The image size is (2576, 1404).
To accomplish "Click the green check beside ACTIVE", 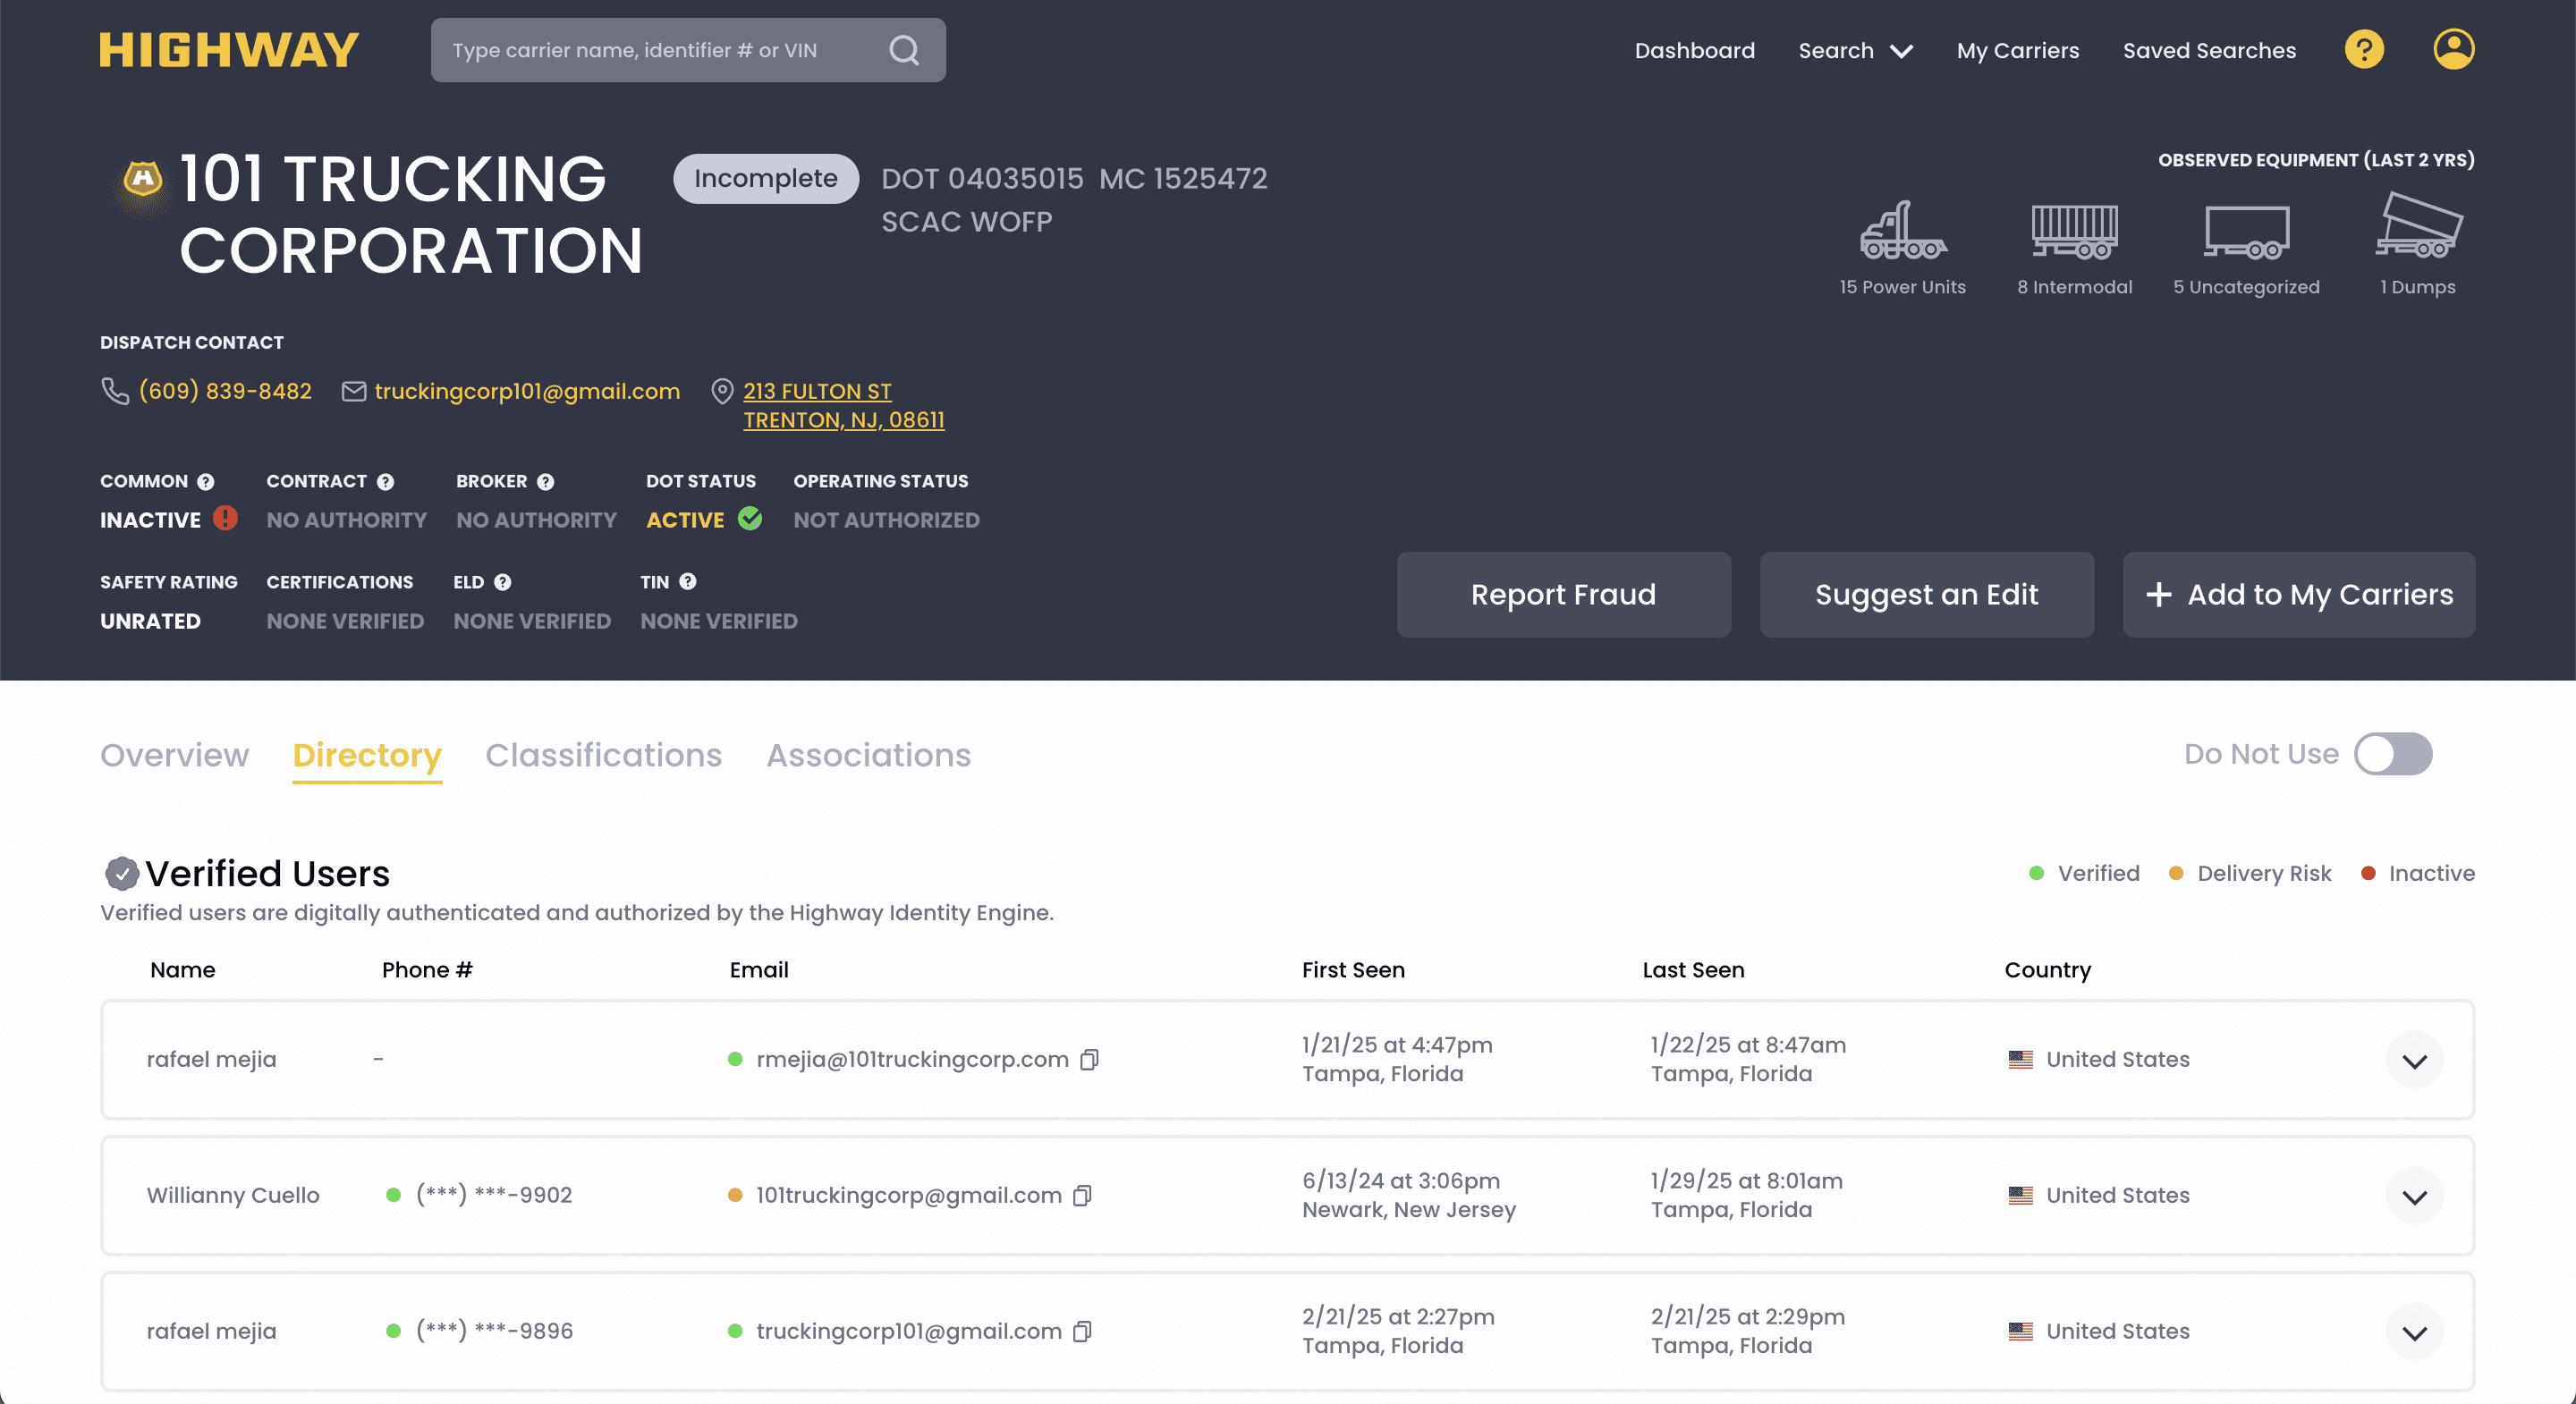I will pos(750,518).
